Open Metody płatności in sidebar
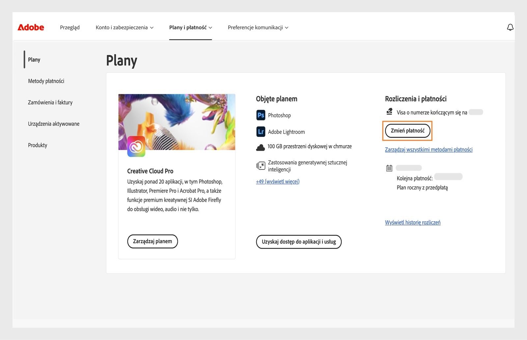Screen dimensions: 527x340 (x=46, y=81)
